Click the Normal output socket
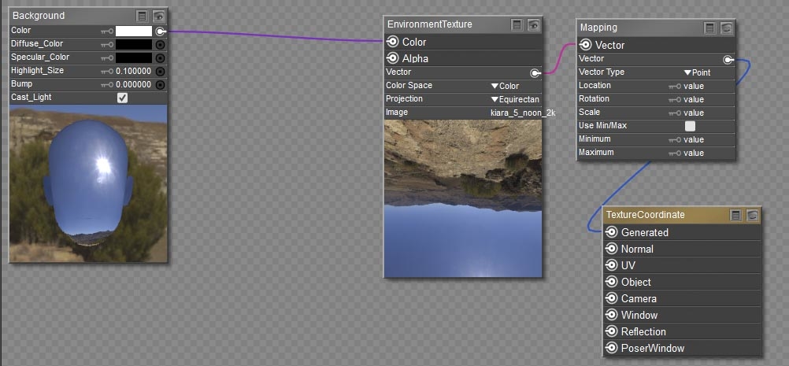Screen dimensions: 789x366 [611, 249]
